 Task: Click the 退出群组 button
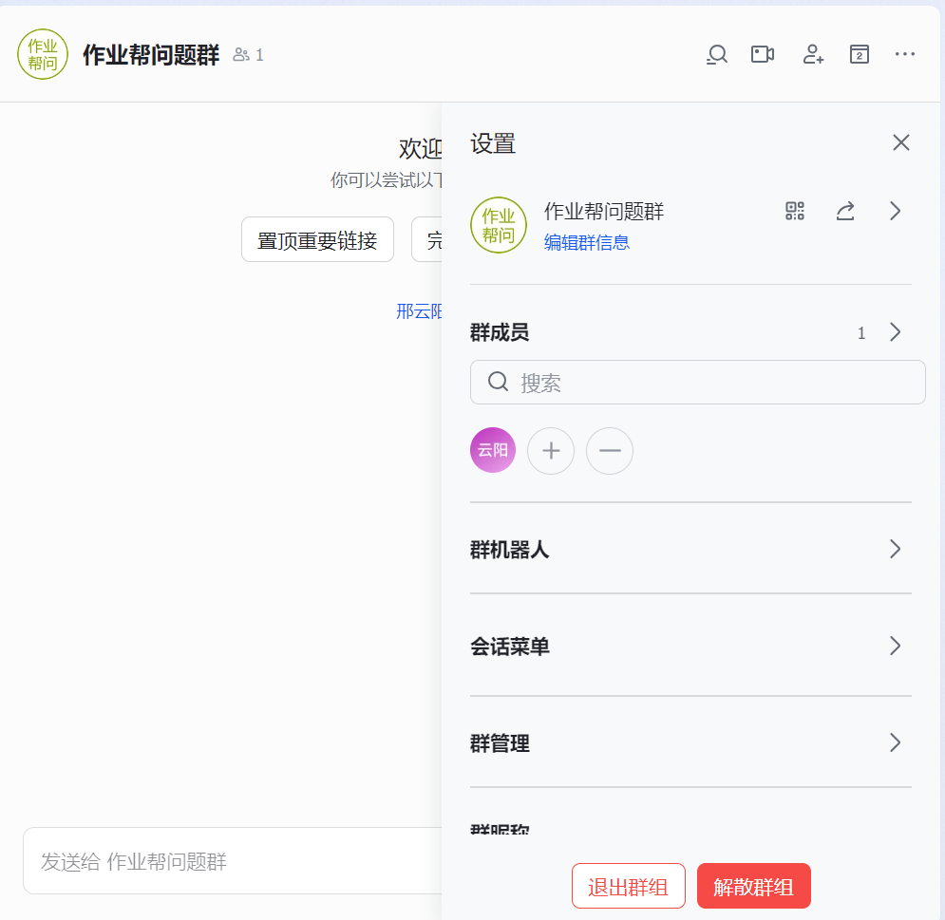[628, 887]
